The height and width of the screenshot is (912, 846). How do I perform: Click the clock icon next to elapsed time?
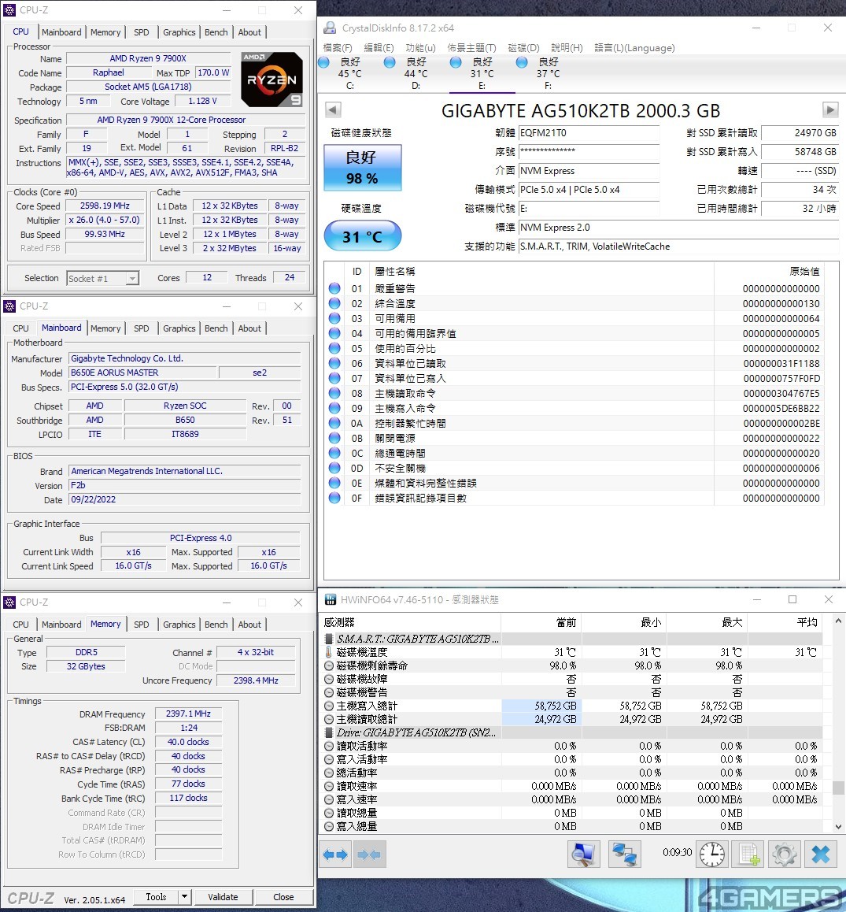pyautogui.click(x=712, y=855)
